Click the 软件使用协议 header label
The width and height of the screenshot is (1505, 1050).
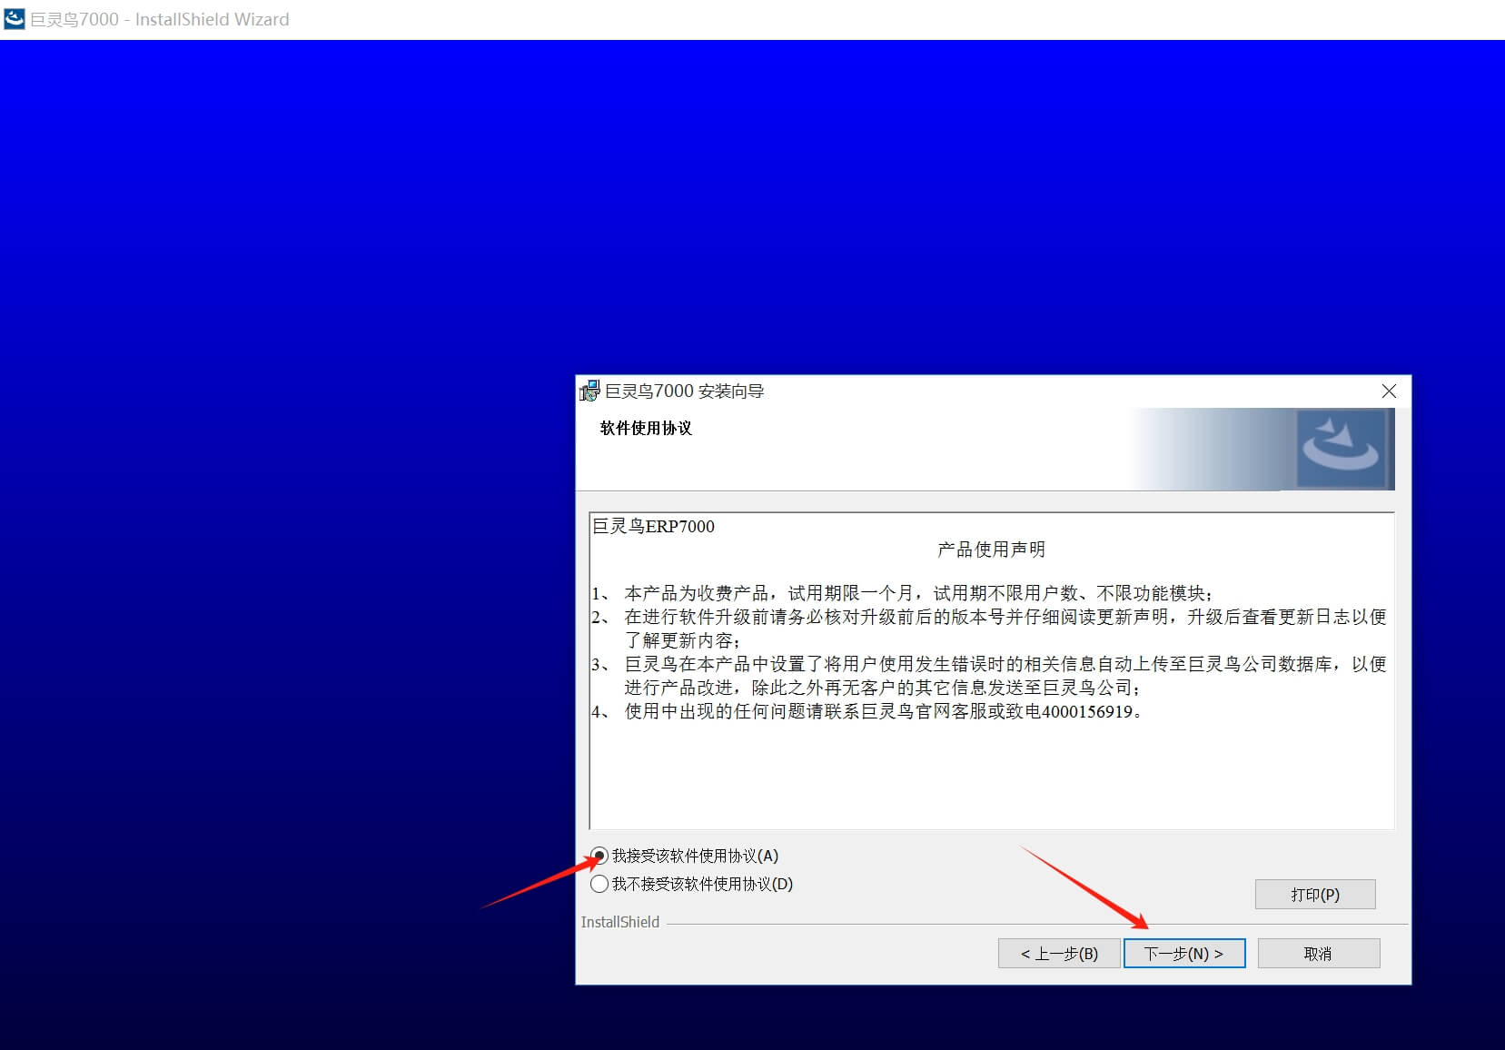[646, 428]
